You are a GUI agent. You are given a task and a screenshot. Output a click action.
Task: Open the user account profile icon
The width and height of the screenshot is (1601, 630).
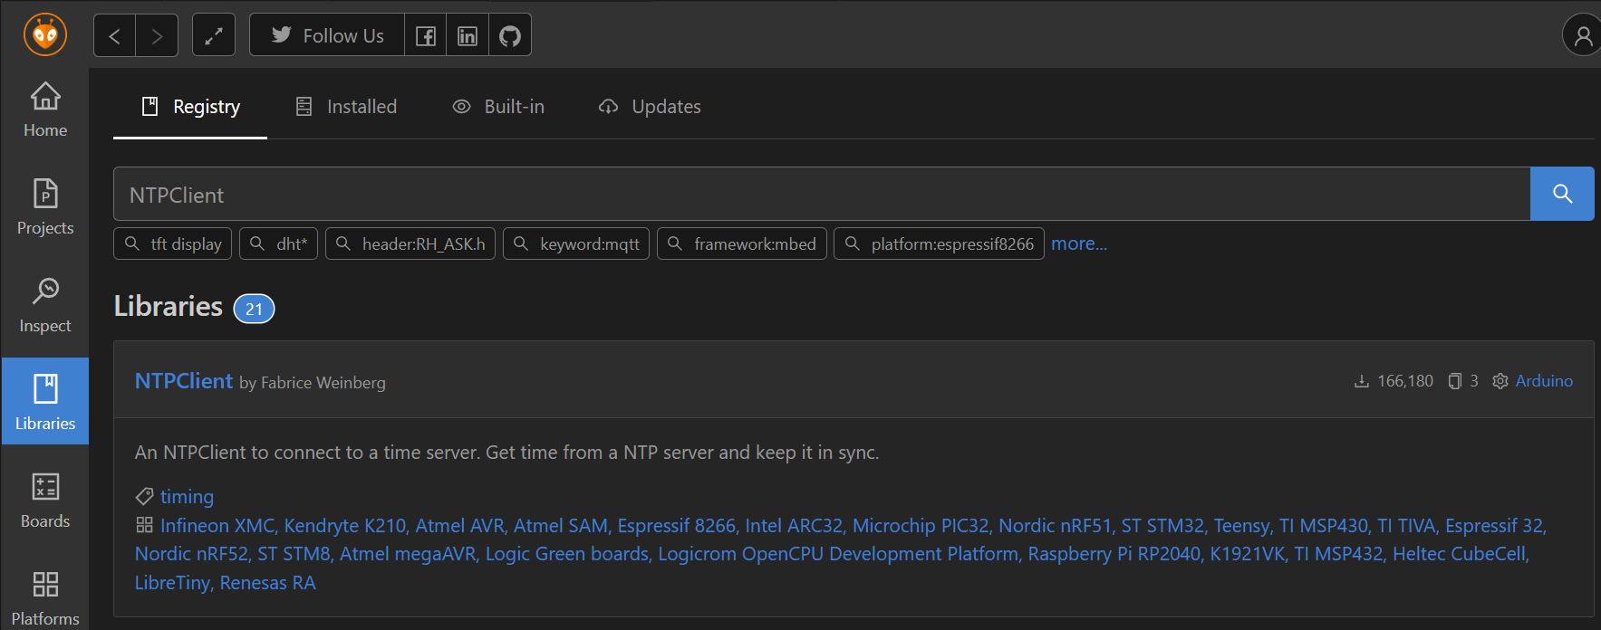tap(1583, 35)
